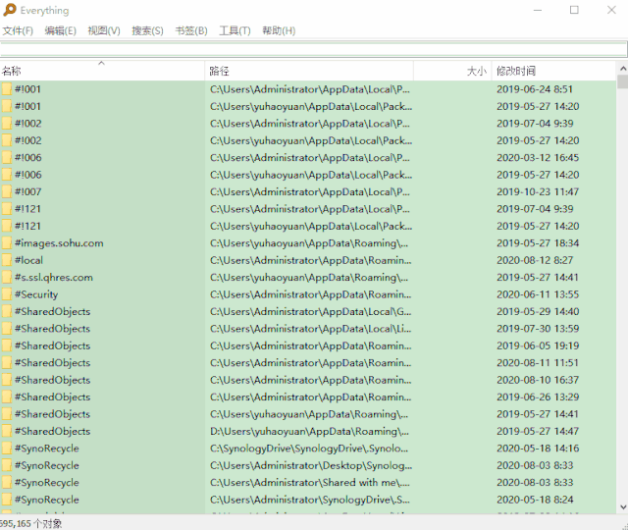Open the 工具(T) menu
Image resolution: width=628 pixels, height=530 pixels.
tap(235, 30)
